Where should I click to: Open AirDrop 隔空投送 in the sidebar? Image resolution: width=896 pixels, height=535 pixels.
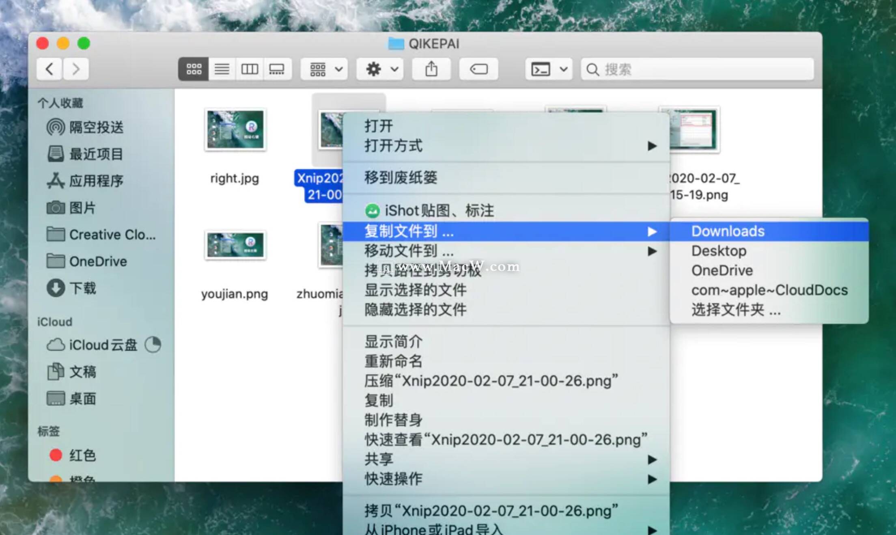96,127
